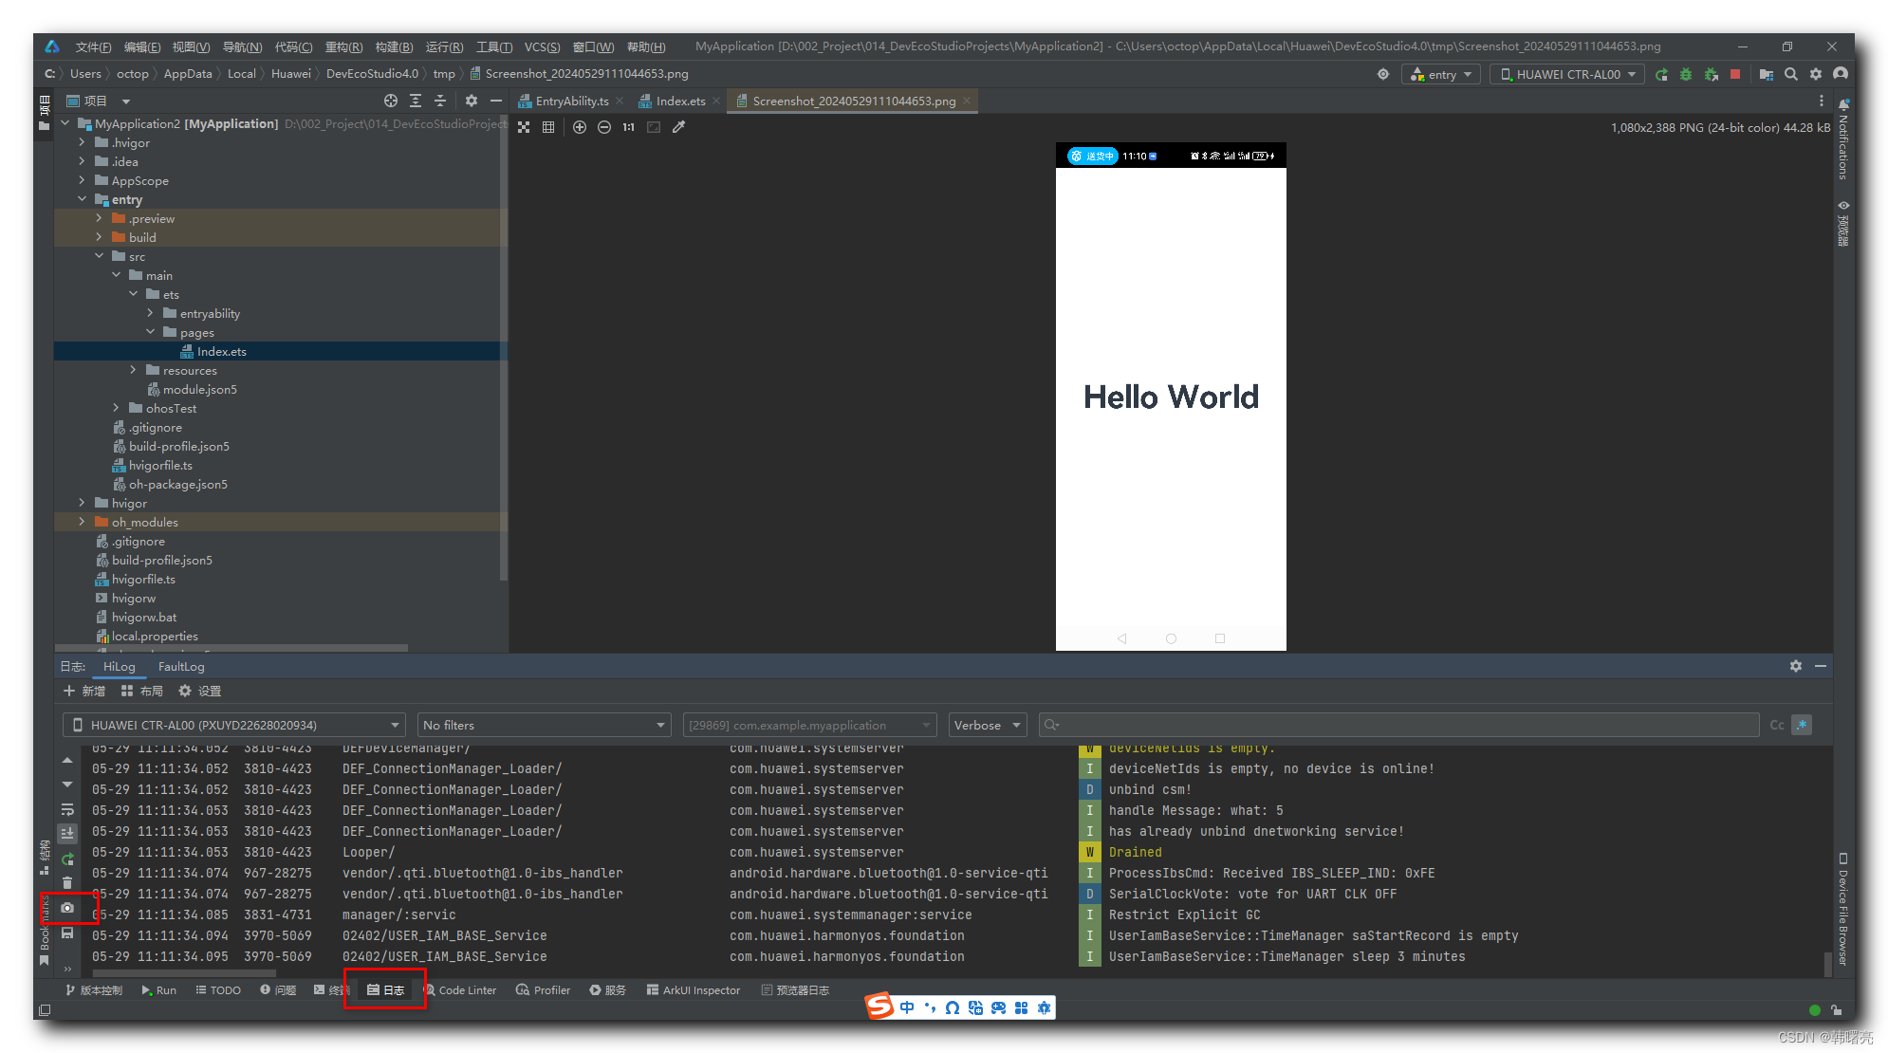Open the Verbose log level dropdown
This screenshot has height=1053, width=1888.
987,725
